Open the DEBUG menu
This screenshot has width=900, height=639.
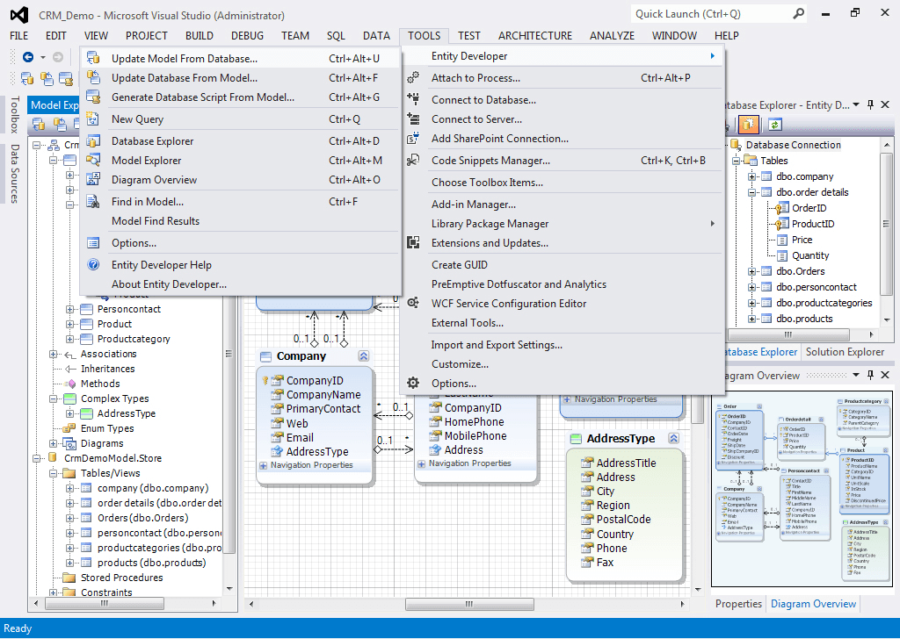click(247, 35)
